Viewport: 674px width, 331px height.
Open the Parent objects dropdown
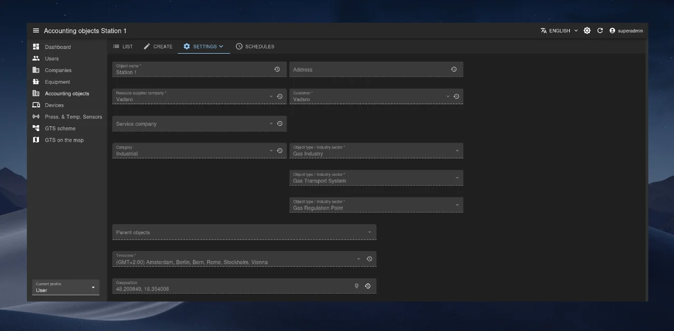click(x=244, y=232)
